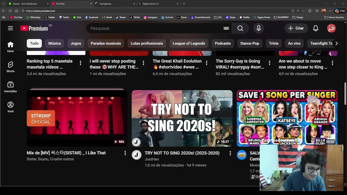
Task: Click the browser address bar URL
Action: [40, 11]
